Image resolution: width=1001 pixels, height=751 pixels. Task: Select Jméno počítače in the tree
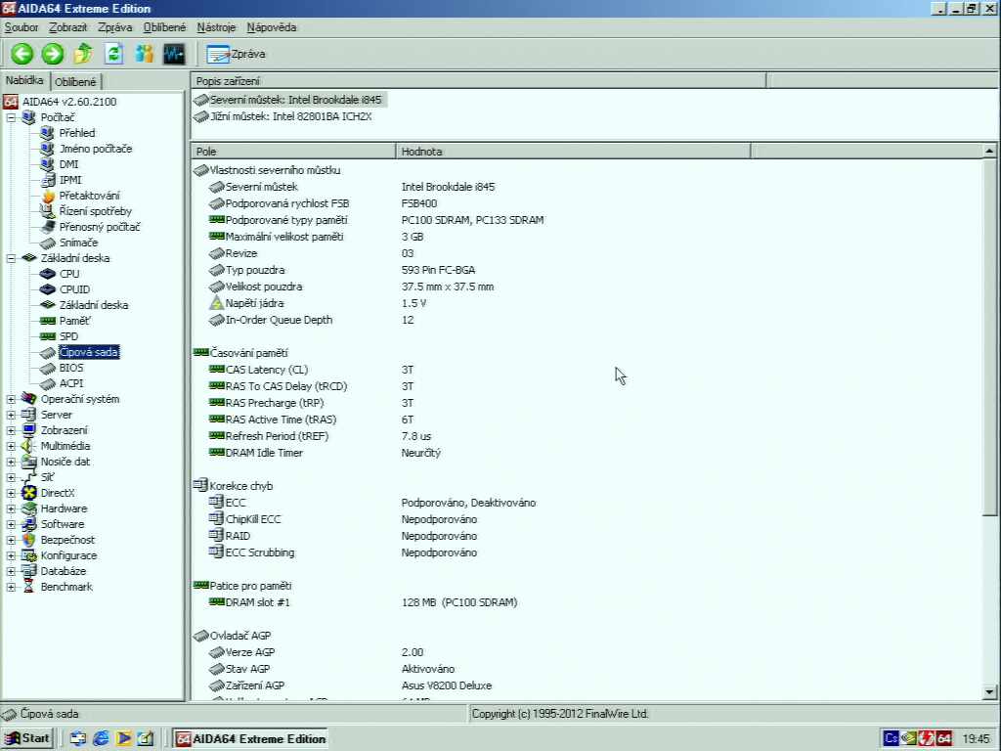point(96,149)
